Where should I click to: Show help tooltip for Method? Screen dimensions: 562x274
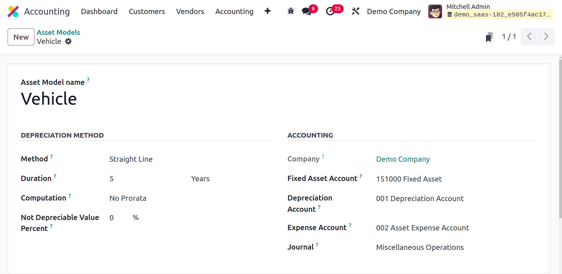(52, 157)
